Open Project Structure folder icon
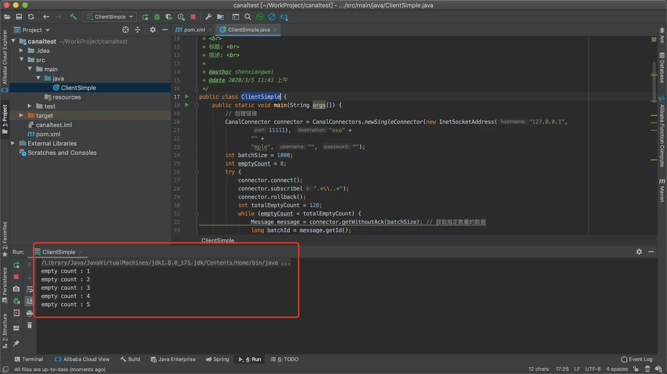The height and width of the screenshot is (374, 667). point(220,17)
